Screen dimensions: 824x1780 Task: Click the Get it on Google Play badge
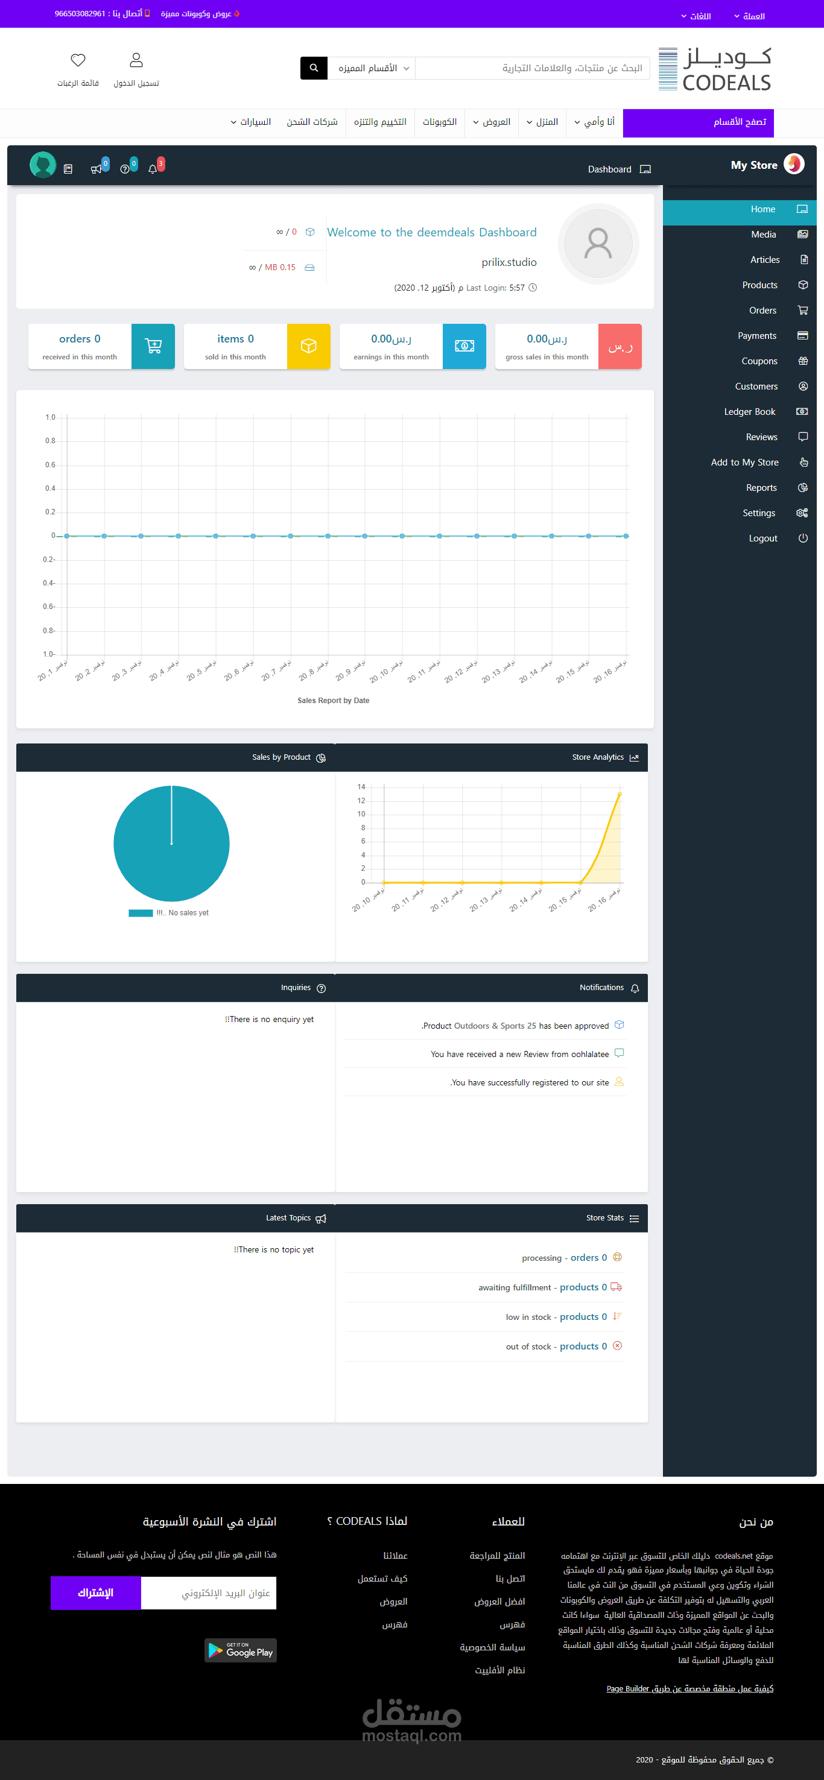[241, 1650]
